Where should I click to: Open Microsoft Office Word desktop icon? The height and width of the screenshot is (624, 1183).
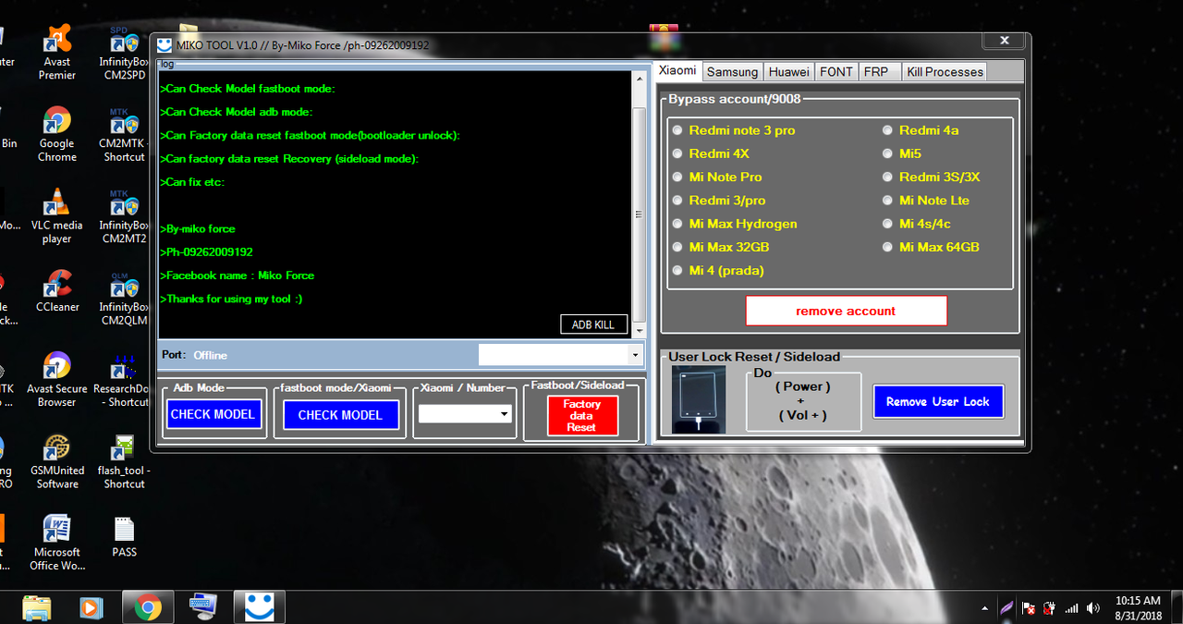point(57,543)
